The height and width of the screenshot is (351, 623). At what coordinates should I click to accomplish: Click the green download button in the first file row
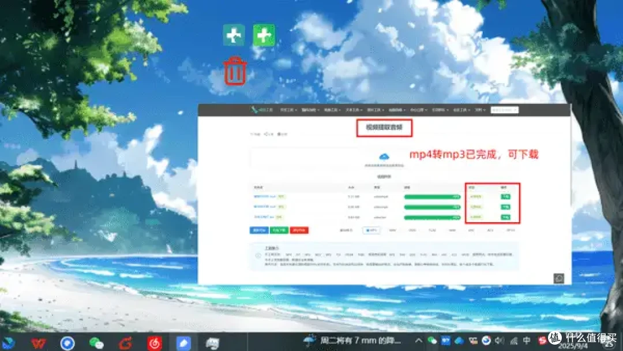point(505,197)
